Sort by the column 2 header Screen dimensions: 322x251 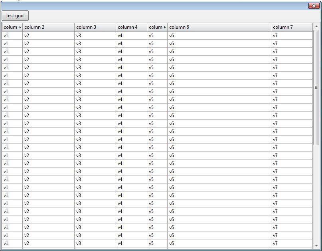click(48, 27)
